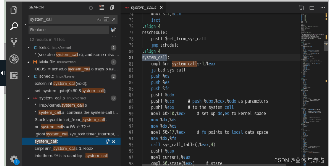
Task: Place cursor on 'ja bad_sys_call' line
Action: pyautogui.click(x=168, y=70)
